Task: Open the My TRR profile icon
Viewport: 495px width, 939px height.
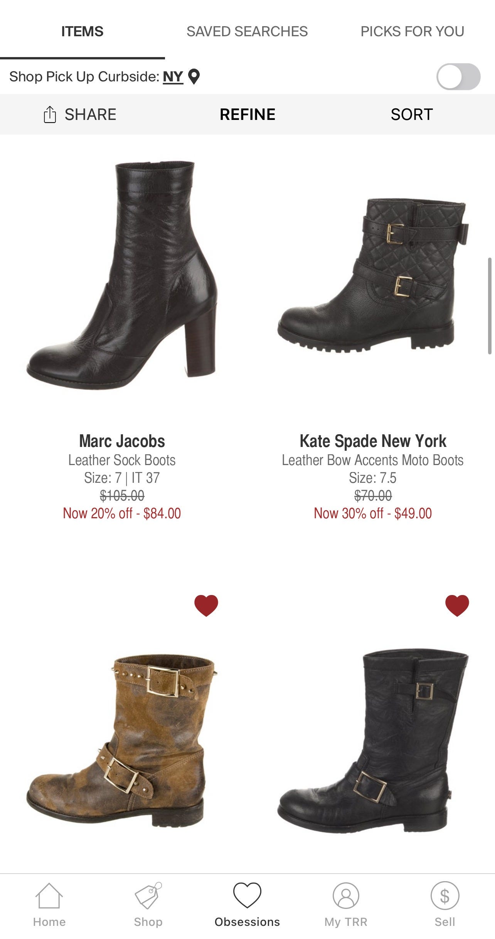Action: click(x=346, y=895)
